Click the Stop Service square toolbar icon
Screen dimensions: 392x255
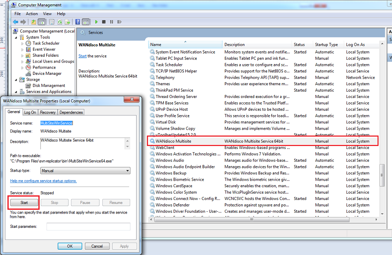click(x=104, y=22)
